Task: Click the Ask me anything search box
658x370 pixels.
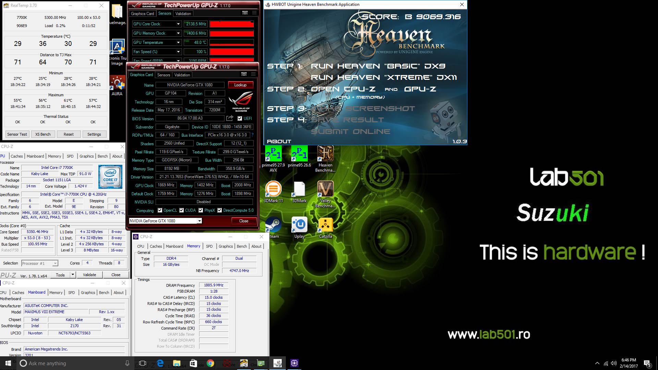Action: point(74,363)
